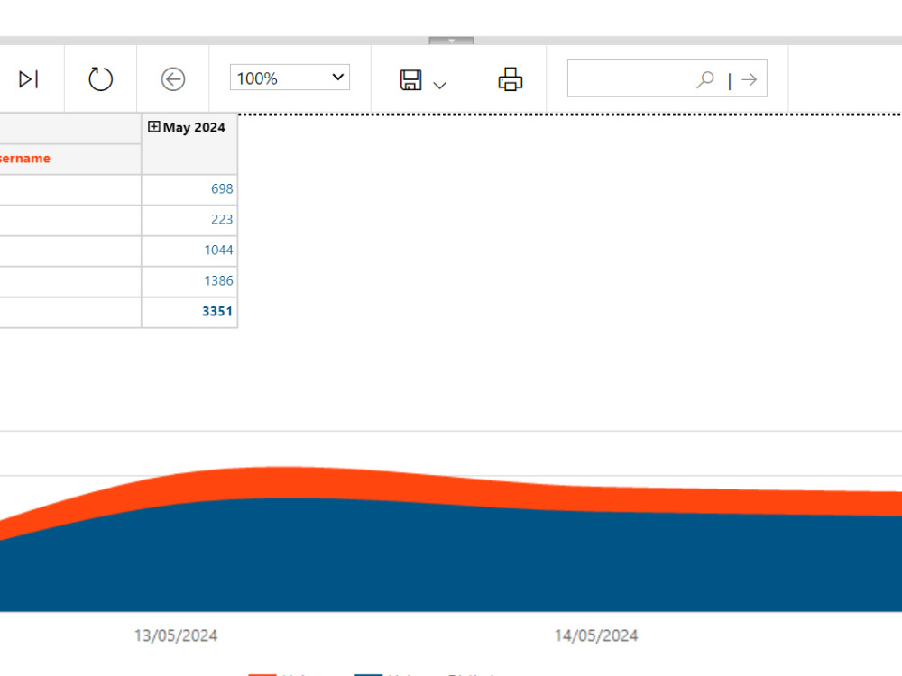Open the 100% zoom level dropdown

pos(290,78)
